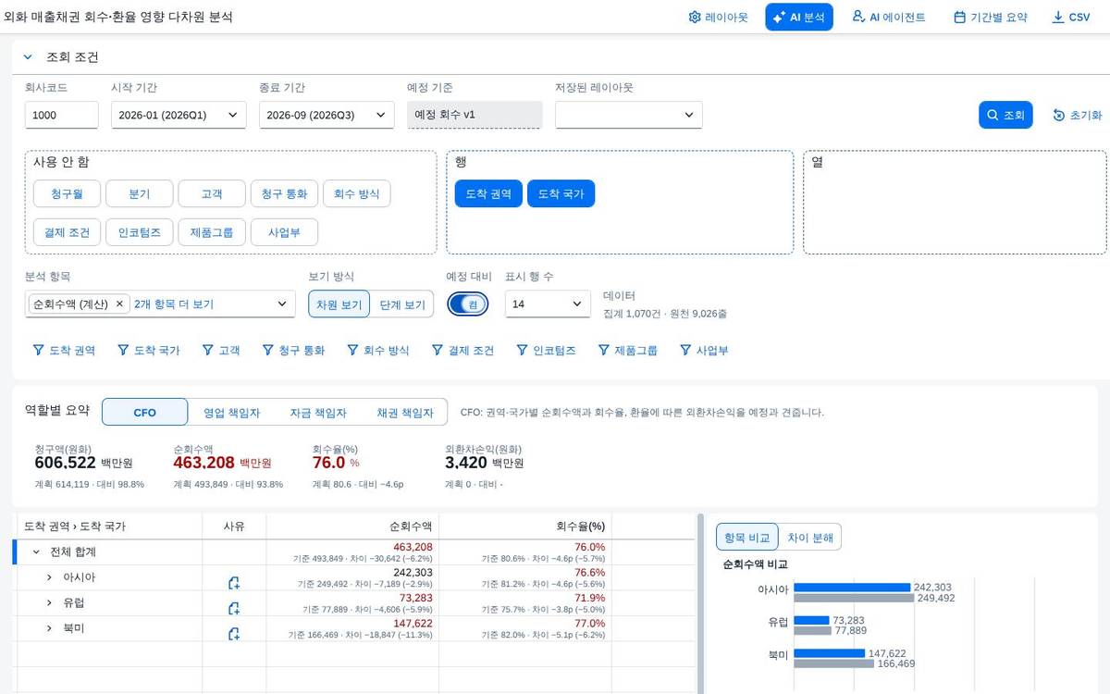This screenshot has height=694, width=1110.
Task: Click the blue 아시아 bar in chart
Action: 852,588
